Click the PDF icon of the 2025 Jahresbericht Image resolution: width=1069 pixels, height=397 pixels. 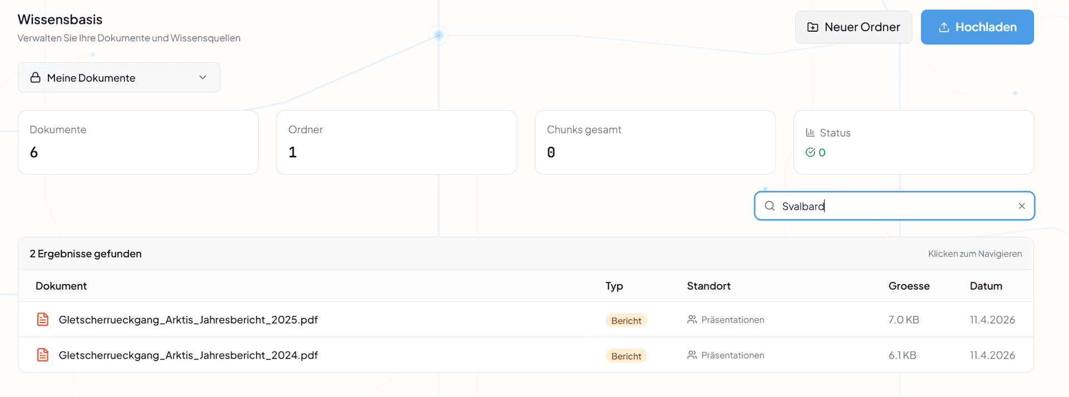[43, 319]
